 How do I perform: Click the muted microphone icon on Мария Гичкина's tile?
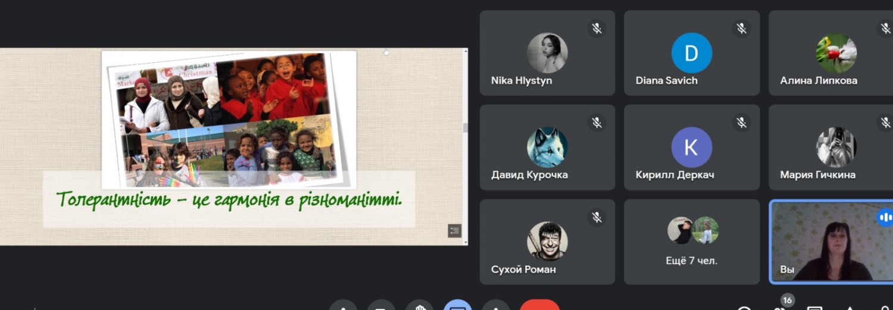pos(885,123)
